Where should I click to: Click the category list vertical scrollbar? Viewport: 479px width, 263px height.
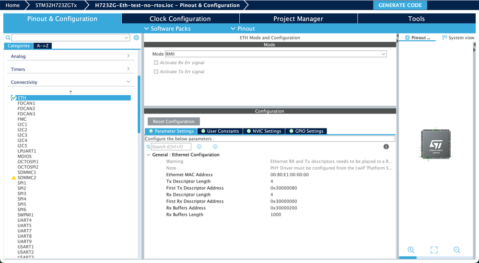pyautogui.click(x=139, y=104)
